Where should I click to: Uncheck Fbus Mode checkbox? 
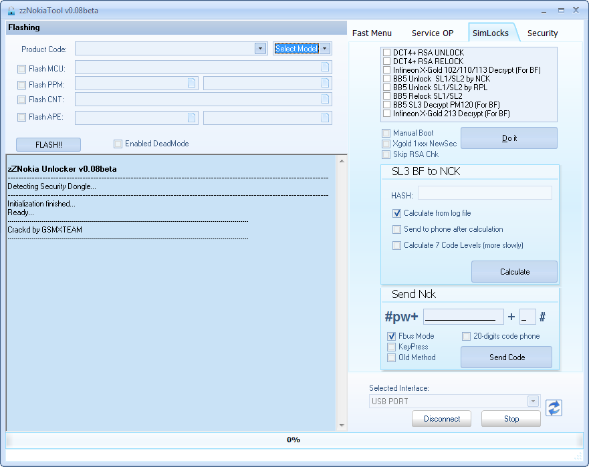tap(391, 336)
